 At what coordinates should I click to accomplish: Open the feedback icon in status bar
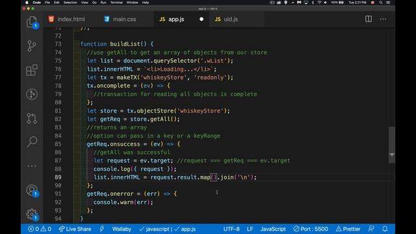371,229
